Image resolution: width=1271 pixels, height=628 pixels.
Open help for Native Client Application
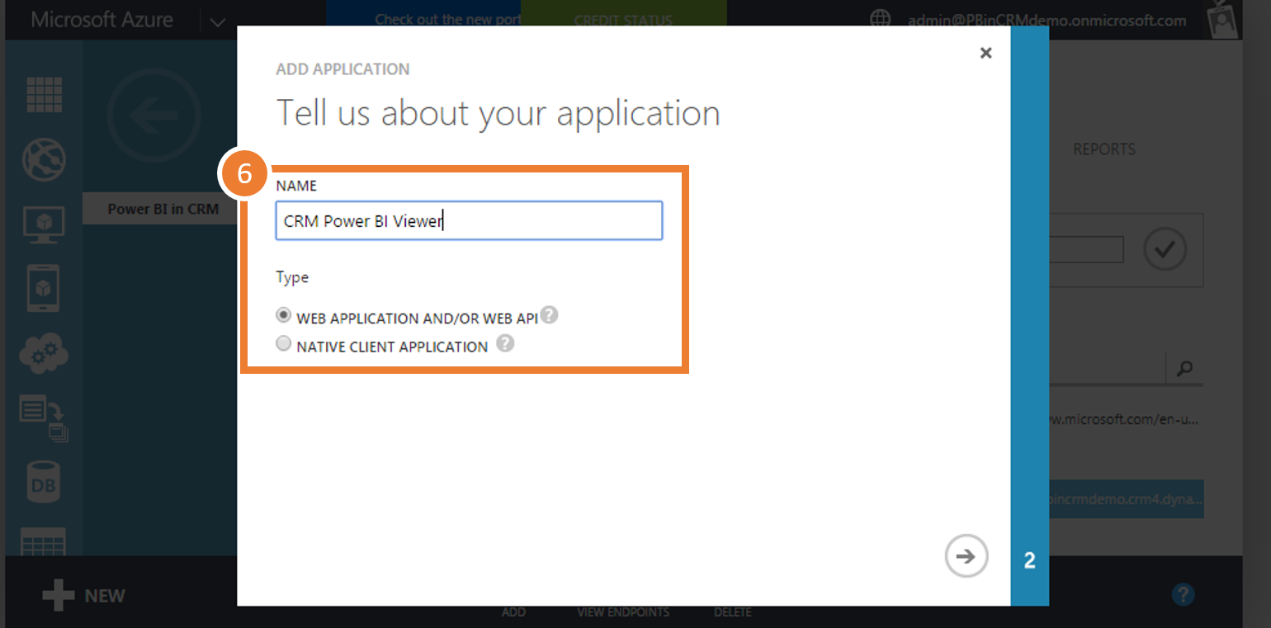(505, 343)
